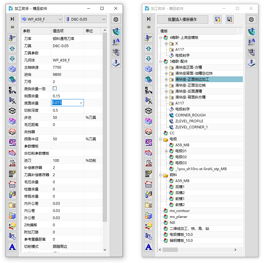This screenshot has height=263, width=264.
Task: Enable the 底侧余量一致 checkbox
Action: pyautogui.click(x=55, y=89)
